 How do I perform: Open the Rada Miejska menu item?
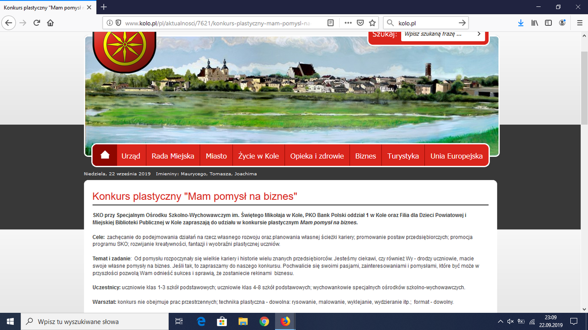[173, 156]
